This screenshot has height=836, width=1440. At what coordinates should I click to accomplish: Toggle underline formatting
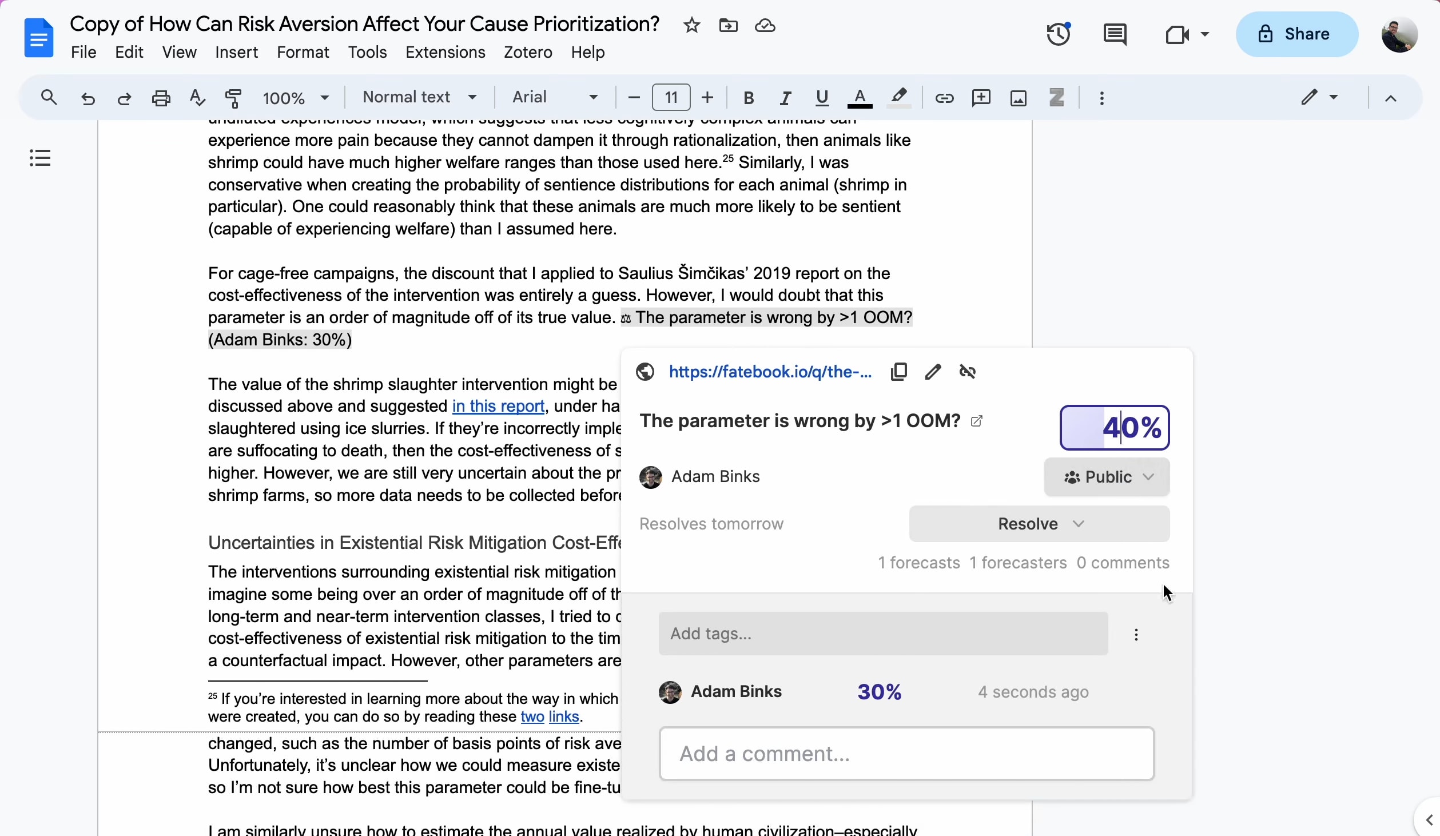[822, 98]
